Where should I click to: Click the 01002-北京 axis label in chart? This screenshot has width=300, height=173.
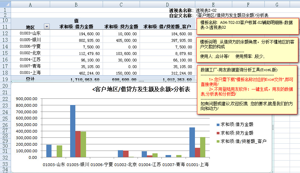126,164
